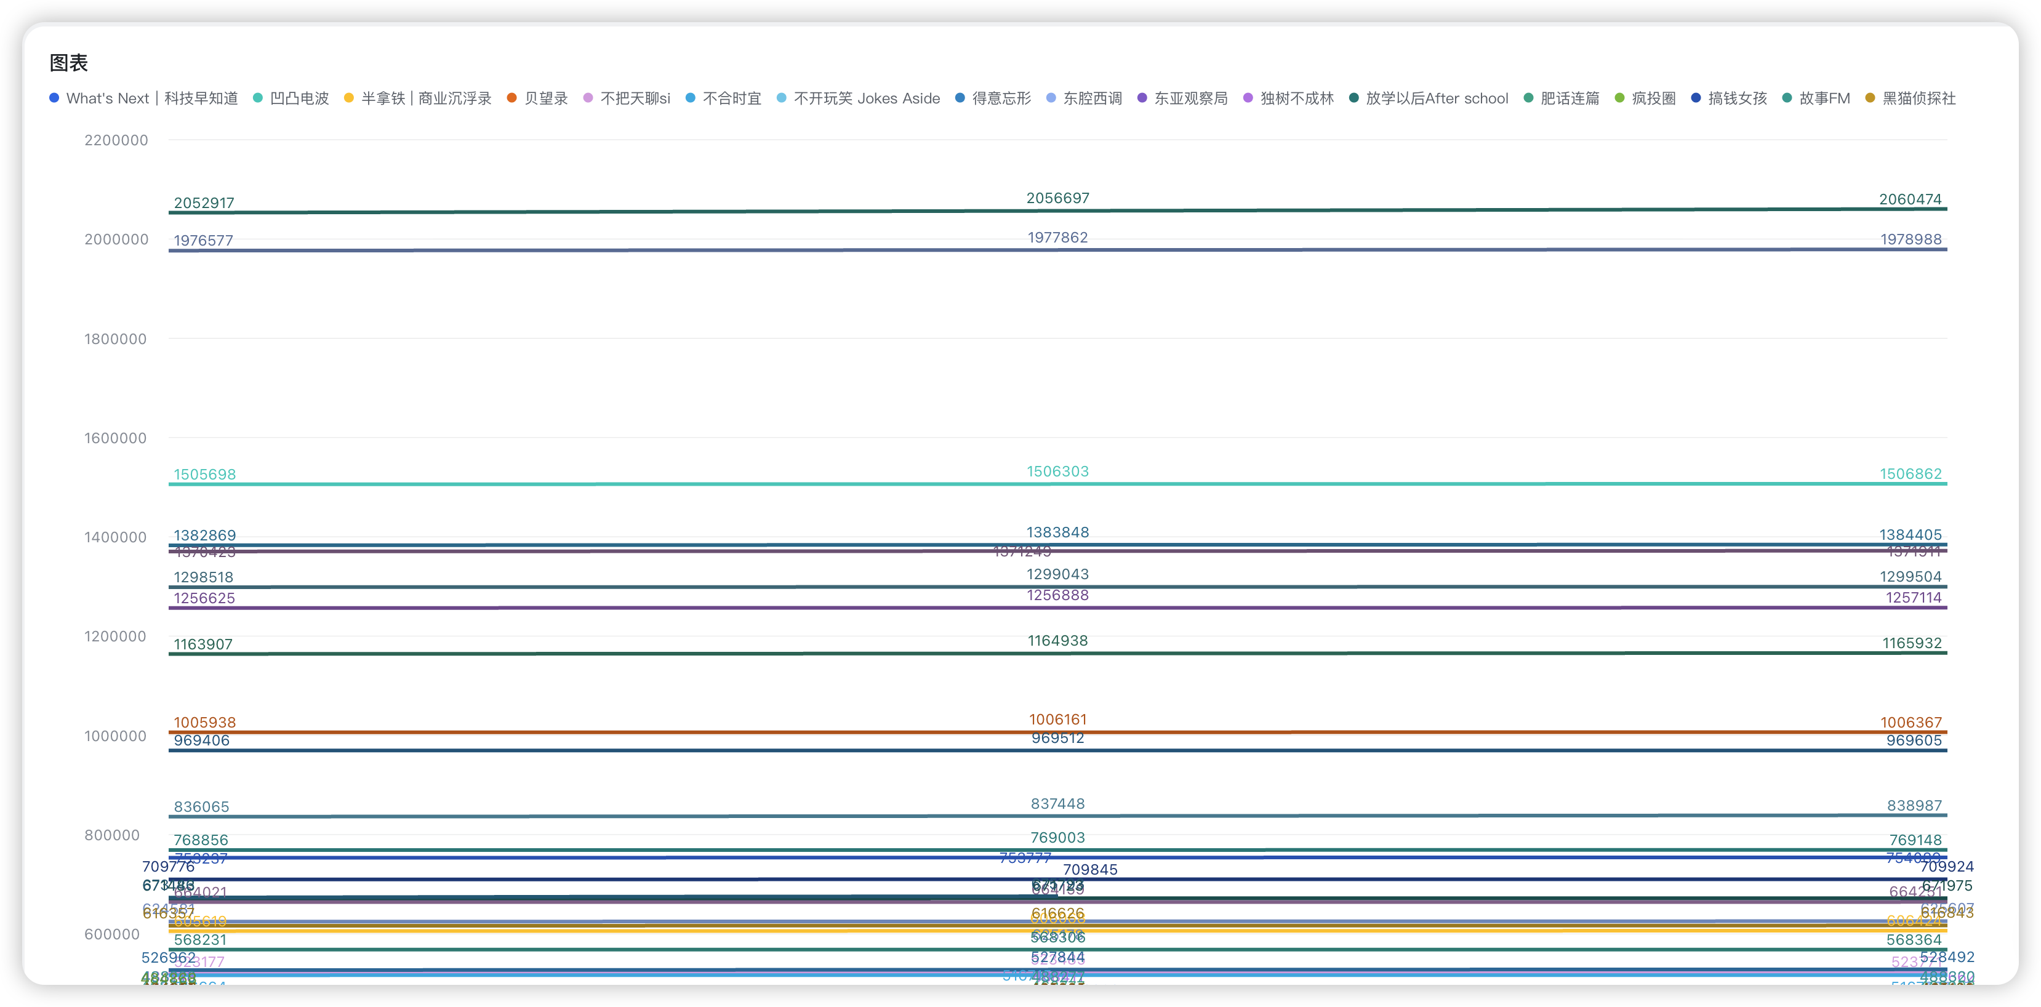Toggle 半拿铁 | 商业沉浮录 legend entry
Image resolution: width=2041 pixels, height=1007 pixels.
point(425,98)
